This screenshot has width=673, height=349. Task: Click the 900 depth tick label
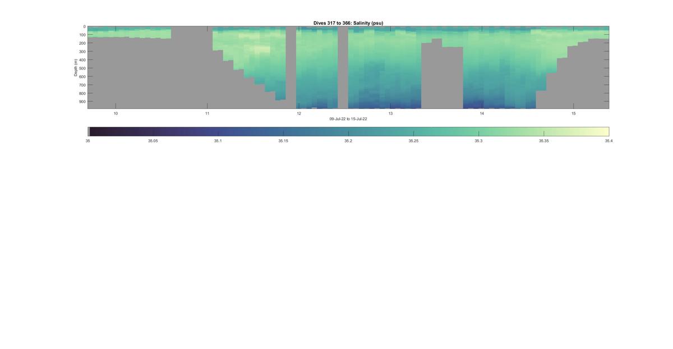coord(82,102)
